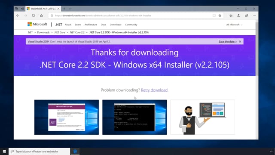Open the Community menu item
The width and height of the screenshot is (275, 155).
click(x=131, y=25)
